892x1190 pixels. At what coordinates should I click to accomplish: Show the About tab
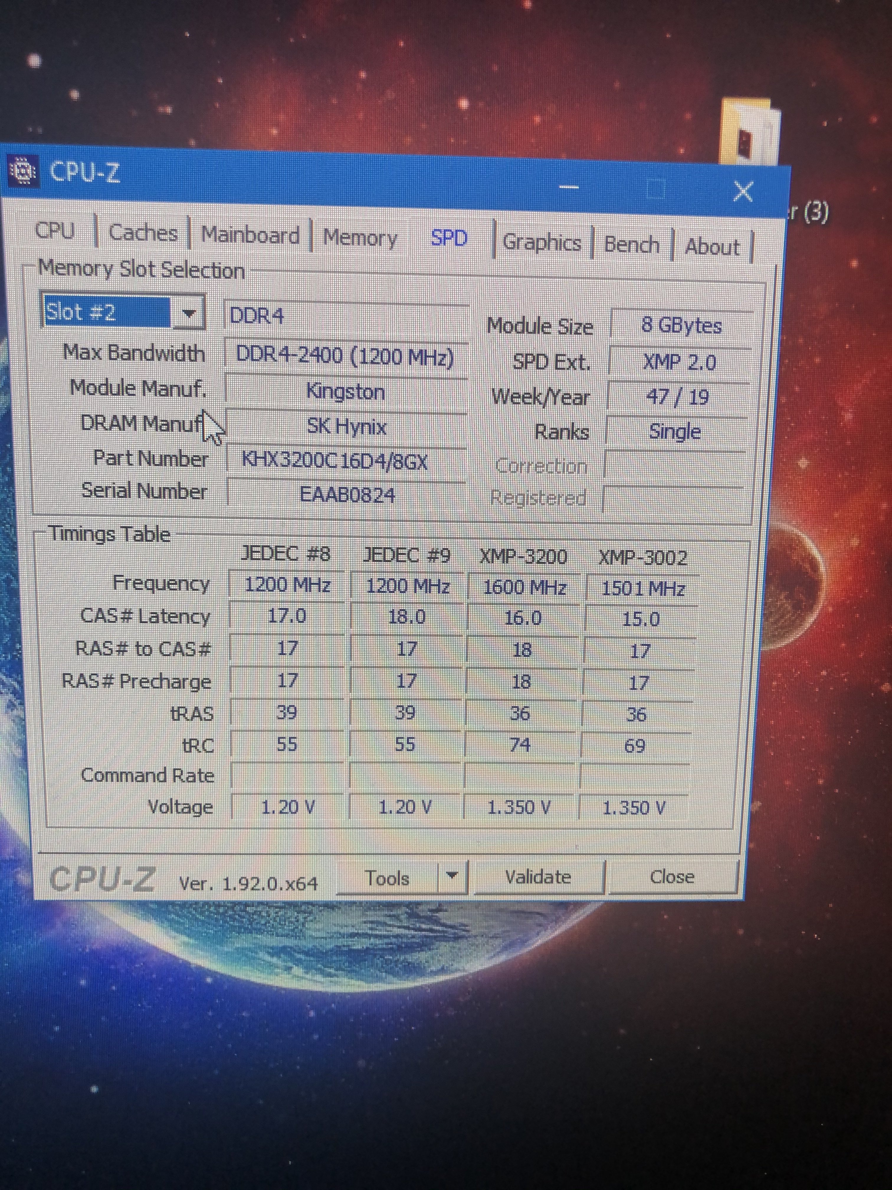712,247
